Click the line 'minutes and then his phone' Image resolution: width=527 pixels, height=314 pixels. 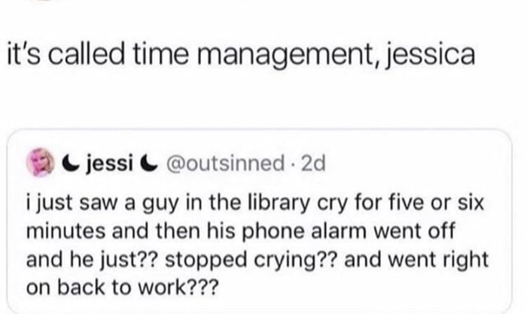[241, 231]
